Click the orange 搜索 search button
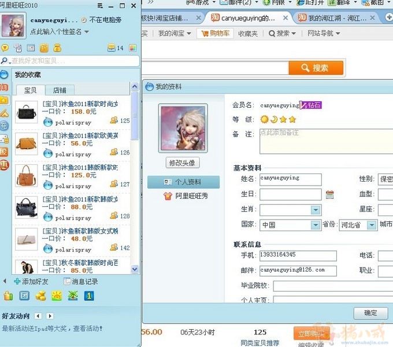The width and height of the screenshot is (393, 347). point(316,68)
